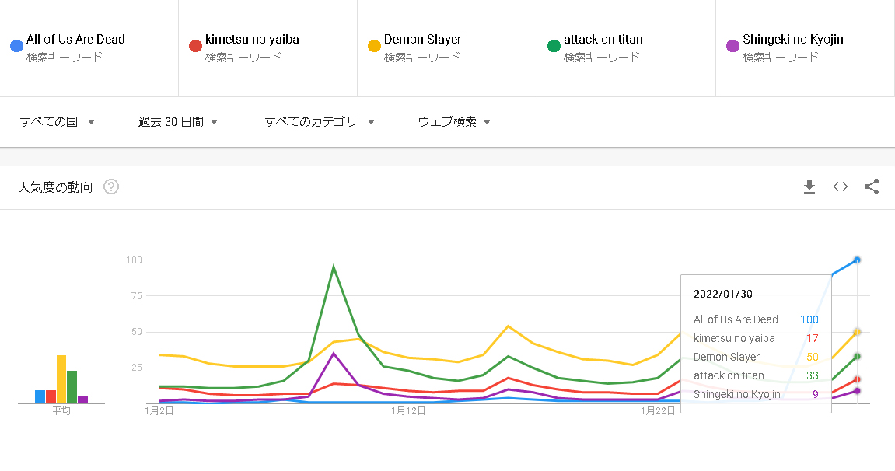Click the yellow dot beside Demon Slayer

pos(374,46)
